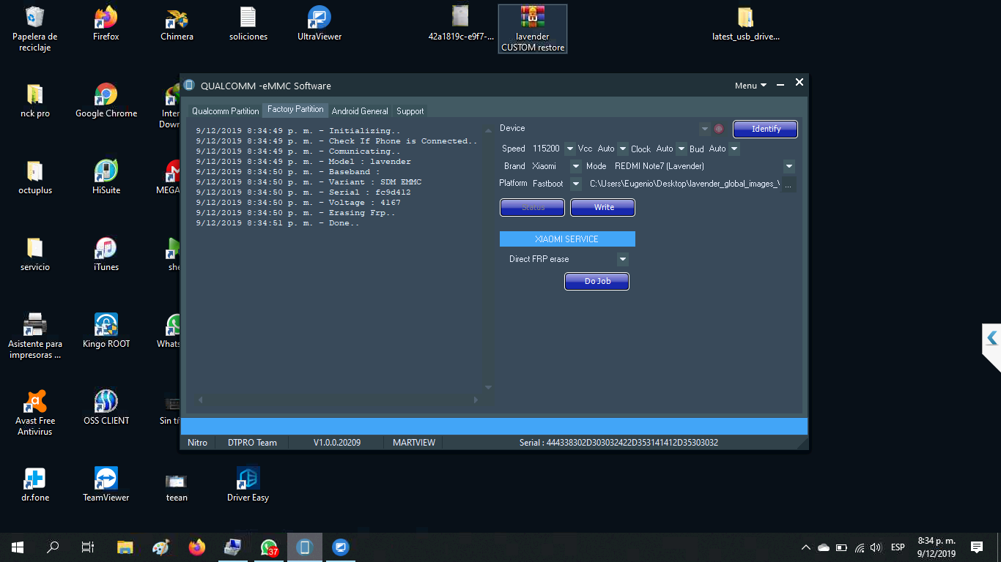This screenshot has height=562, width=1001.
Task: Launch iTunes from the desktop
Action: (x=106, y=254)
